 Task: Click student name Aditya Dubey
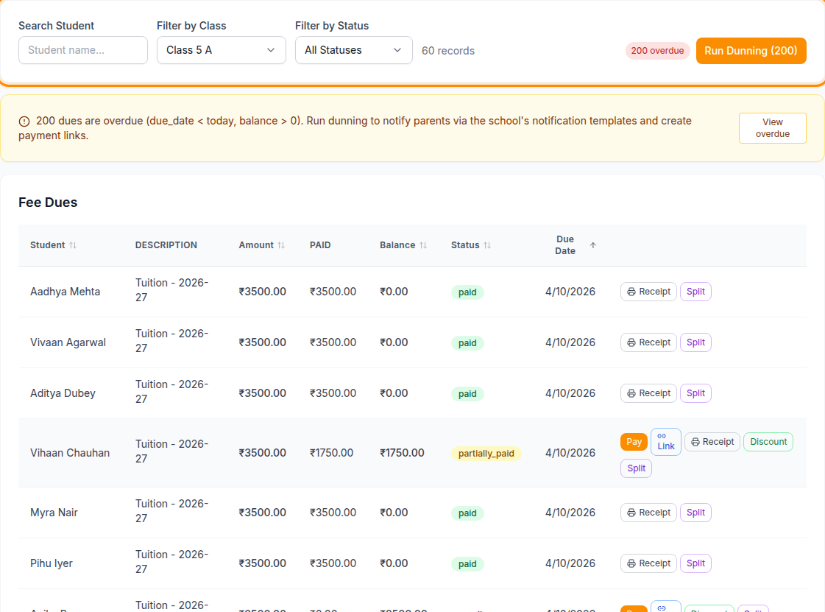click(x=63, y=393)
